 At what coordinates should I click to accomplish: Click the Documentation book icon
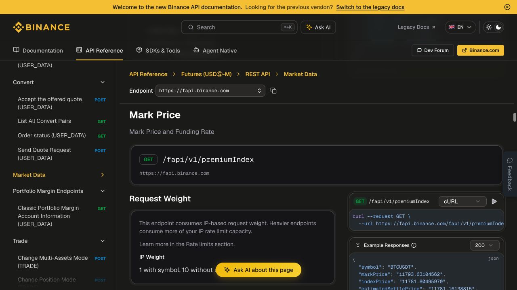(16, 50)
